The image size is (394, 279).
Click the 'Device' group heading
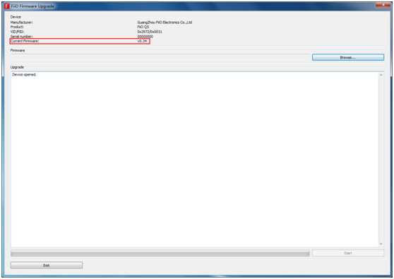pos(16,17)
